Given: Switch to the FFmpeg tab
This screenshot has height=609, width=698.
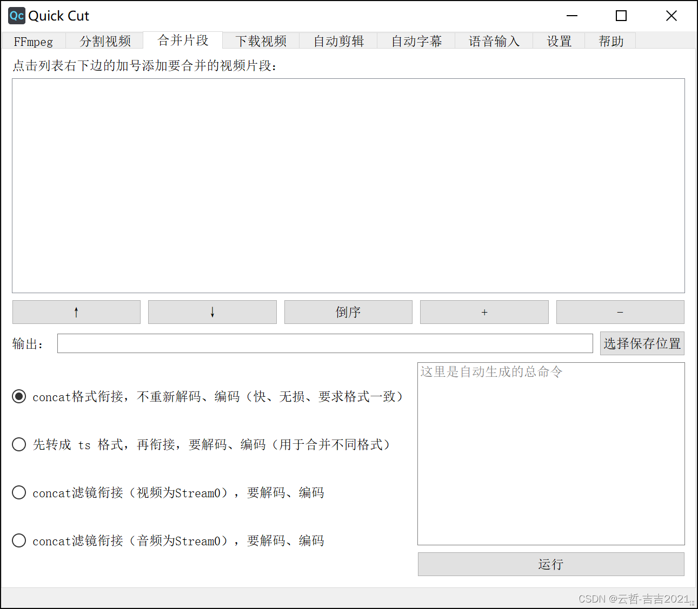Looking at the screenshot, I should [x=34, y=41].
